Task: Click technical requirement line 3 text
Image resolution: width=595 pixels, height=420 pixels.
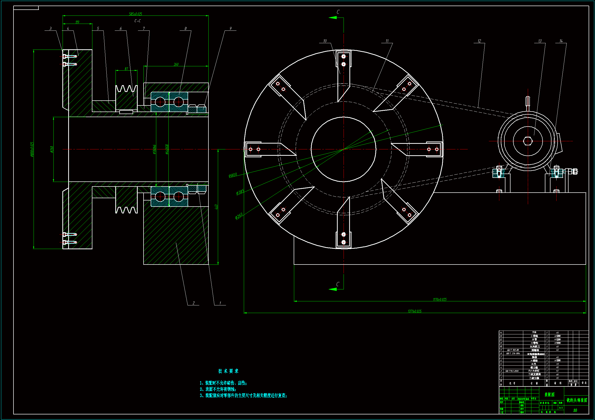Action: click(244, 395)
